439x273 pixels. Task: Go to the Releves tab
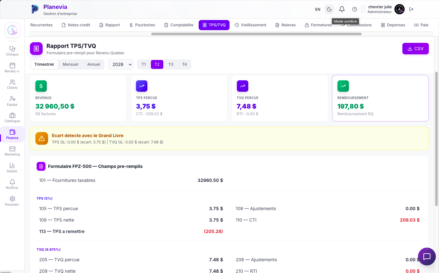coord(285,25)
